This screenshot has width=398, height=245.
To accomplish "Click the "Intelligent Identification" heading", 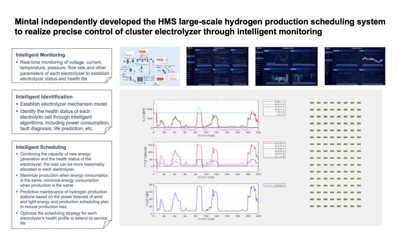I will click(44, 97).
